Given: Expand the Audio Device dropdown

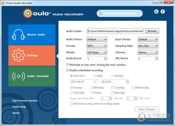Looking at the screenshot, I should coord(97,39).
